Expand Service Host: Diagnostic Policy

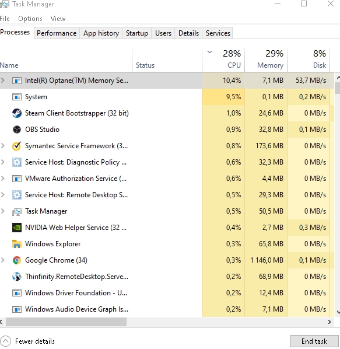(x=3, y=162)
